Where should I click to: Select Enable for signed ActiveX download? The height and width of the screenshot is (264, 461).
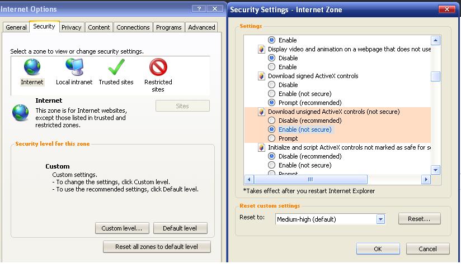[272, 94]
